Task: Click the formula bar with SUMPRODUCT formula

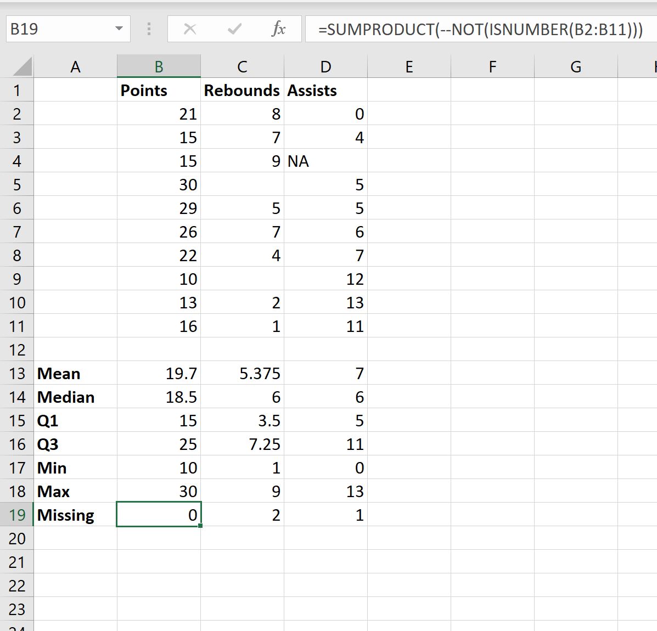Action: [x=480, y=29]
